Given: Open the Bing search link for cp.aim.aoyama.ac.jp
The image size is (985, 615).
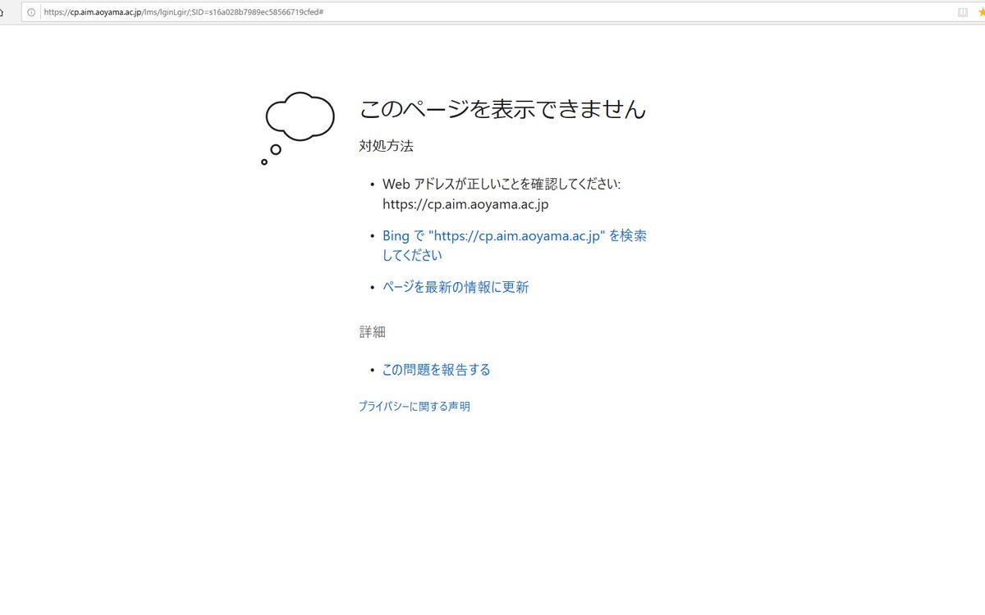Looking at the screenshot, I should [515, 245].
